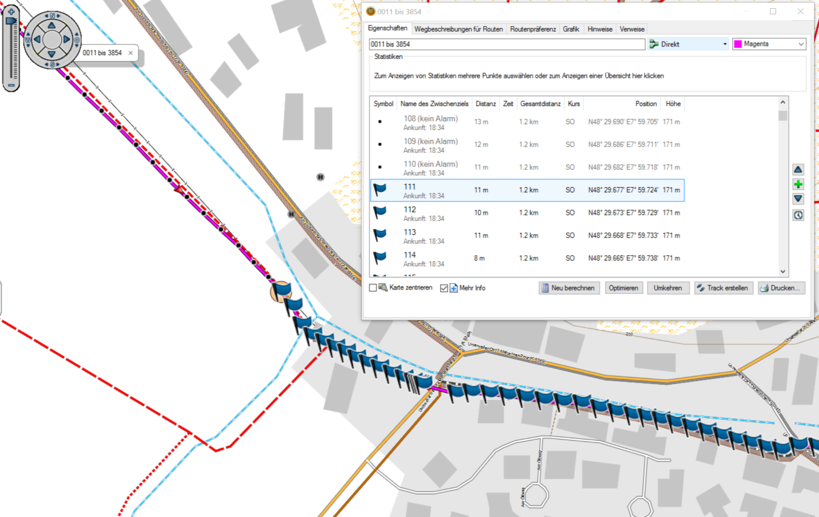819x517 pixels.
Task: Zoom in with map plus button
Action: pos(11,12)
